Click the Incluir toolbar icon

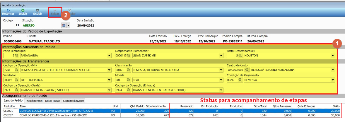point(23,12)
